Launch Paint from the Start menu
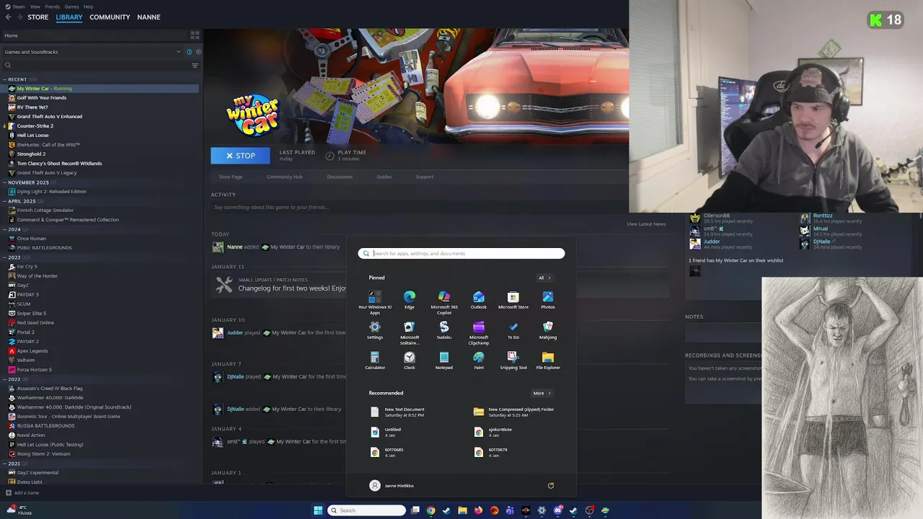Screen dimensions: 923x519 [479, 361]
